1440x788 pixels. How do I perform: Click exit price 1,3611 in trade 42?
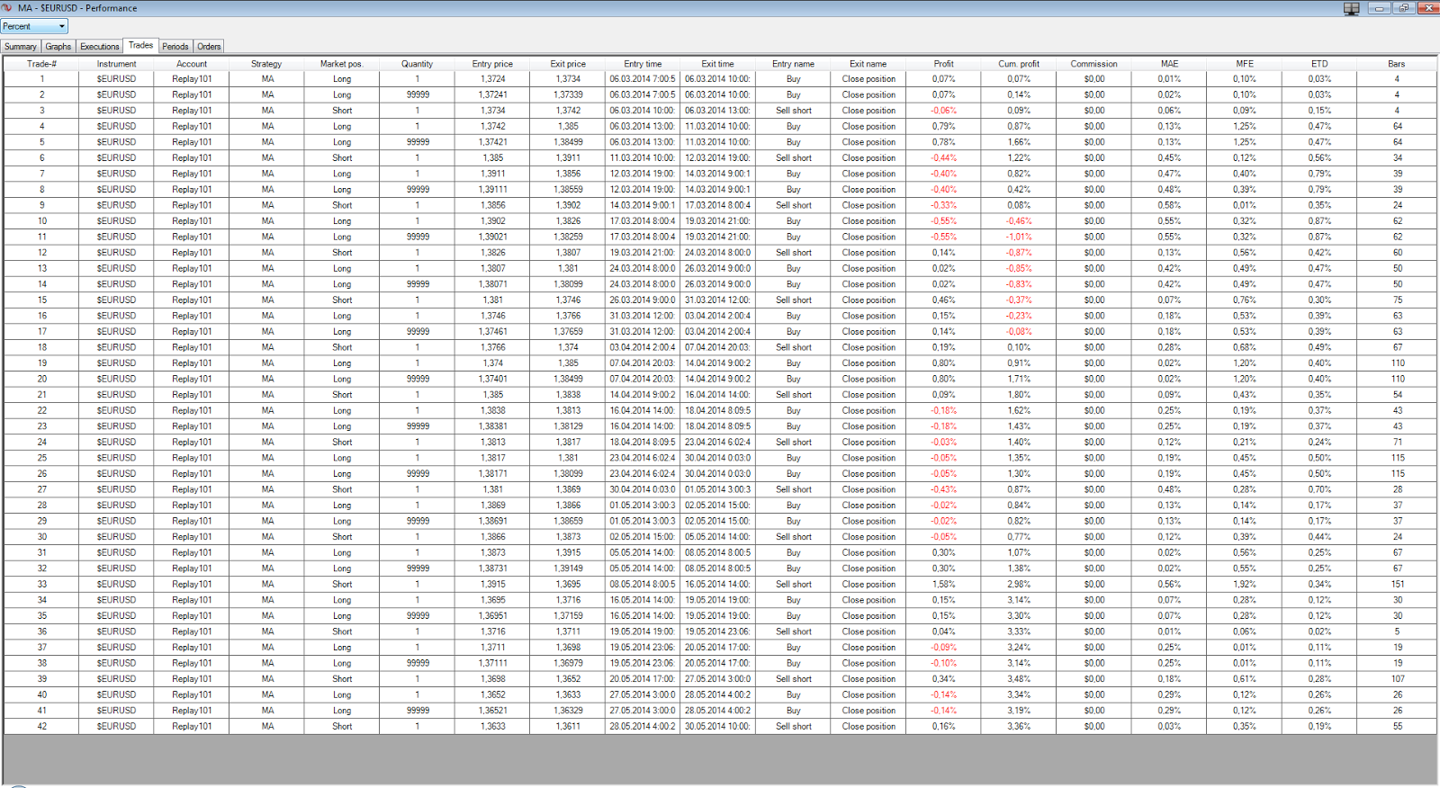click(568, 726)
